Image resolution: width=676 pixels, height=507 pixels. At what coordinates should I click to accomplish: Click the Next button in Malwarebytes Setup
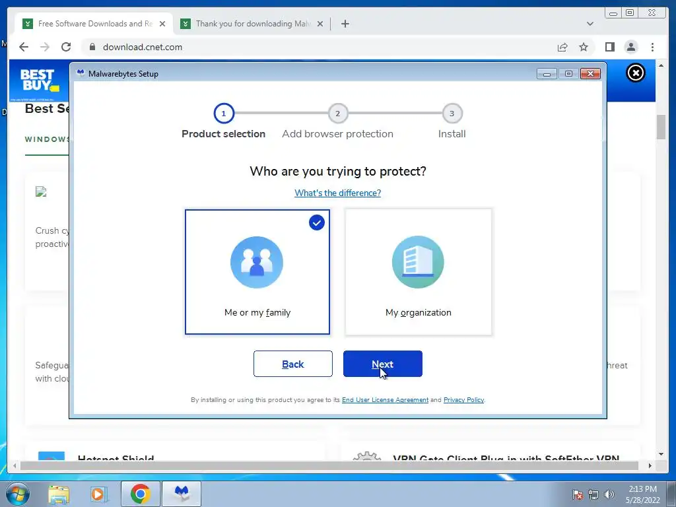[382, 364]
